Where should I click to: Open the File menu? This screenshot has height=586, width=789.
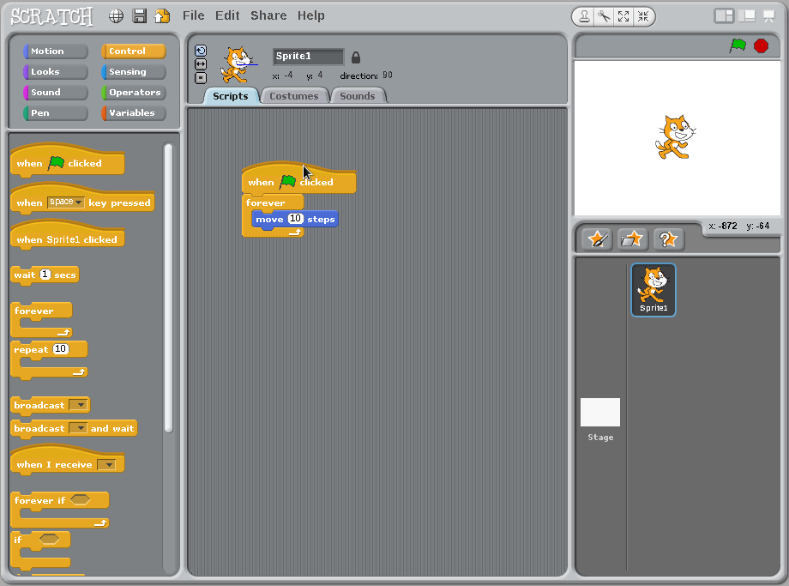click(194, 15)
